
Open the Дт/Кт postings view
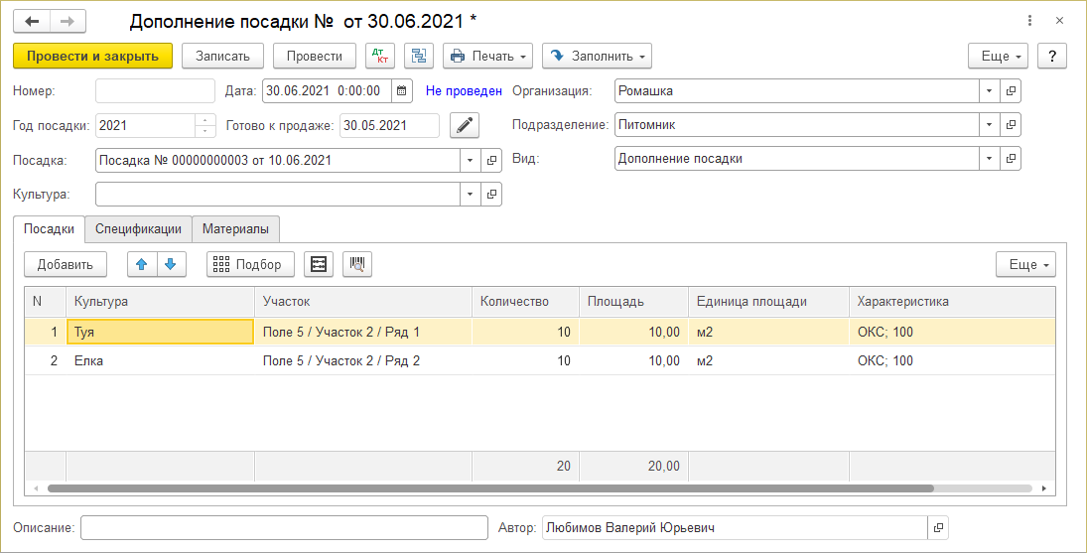point(380,57)
